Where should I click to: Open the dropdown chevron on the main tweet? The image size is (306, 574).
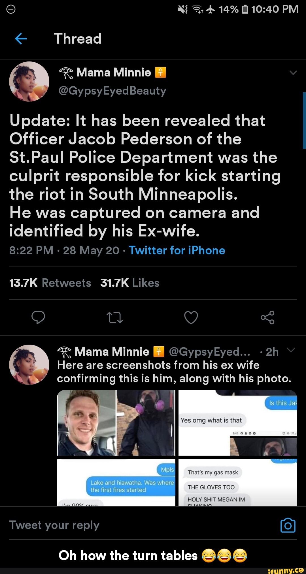pyautogui.click(x=292, y=72)
